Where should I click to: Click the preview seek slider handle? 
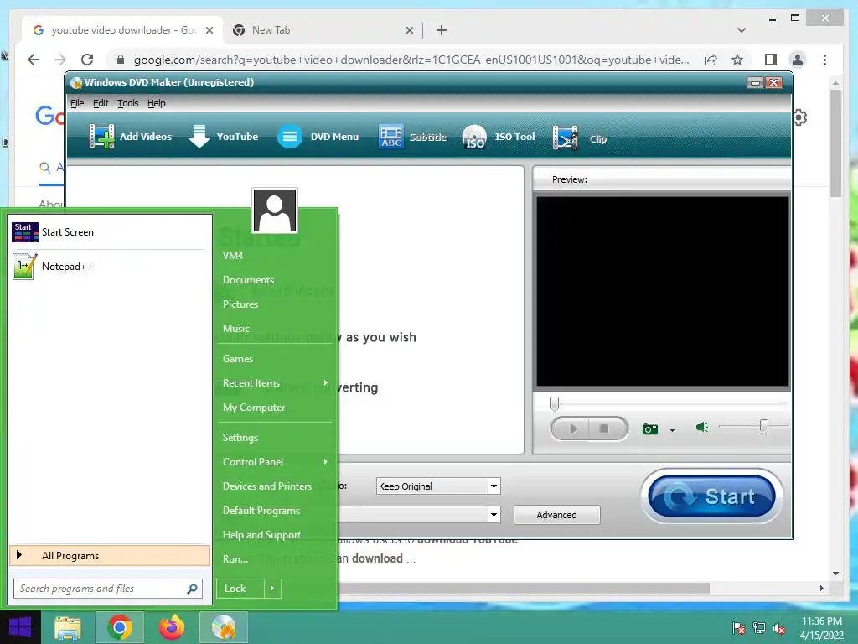555,403
